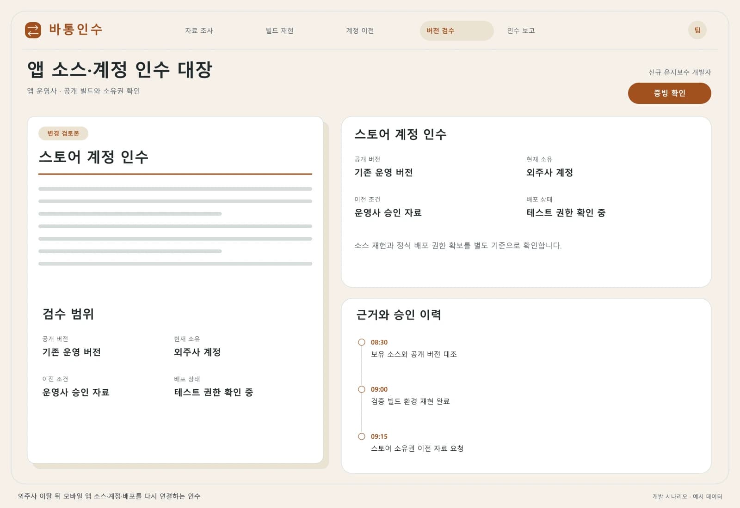Click the 스토어 계정 인수 title under 변경 검토본
740x508 pixels.
(94, 157)
